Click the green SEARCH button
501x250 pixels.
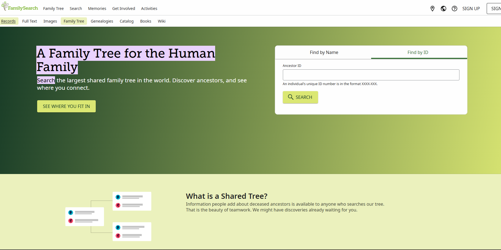(x=300, y=97)
